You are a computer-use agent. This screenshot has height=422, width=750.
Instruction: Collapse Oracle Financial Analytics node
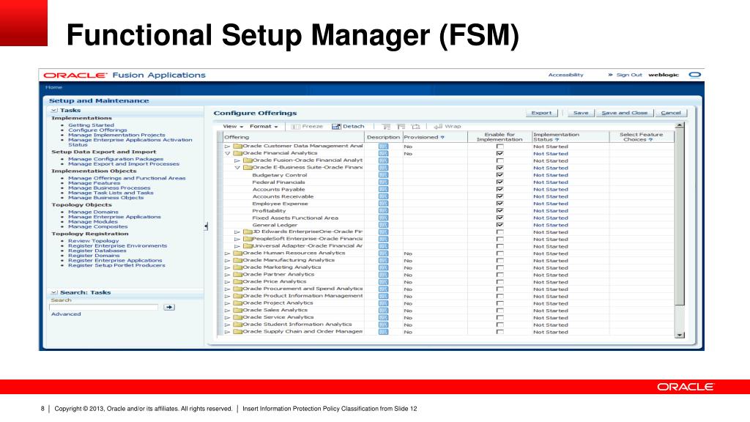coord(228,154)
